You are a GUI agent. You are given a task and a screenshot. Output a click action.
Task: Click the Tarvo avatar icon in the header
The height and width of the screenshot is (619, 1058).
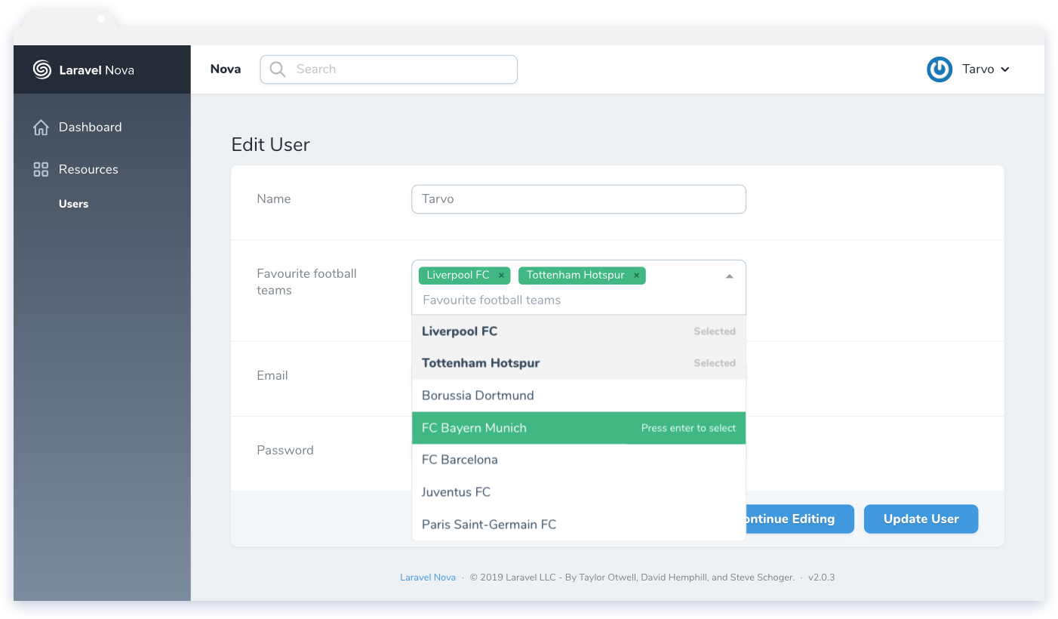click(939, 69)
